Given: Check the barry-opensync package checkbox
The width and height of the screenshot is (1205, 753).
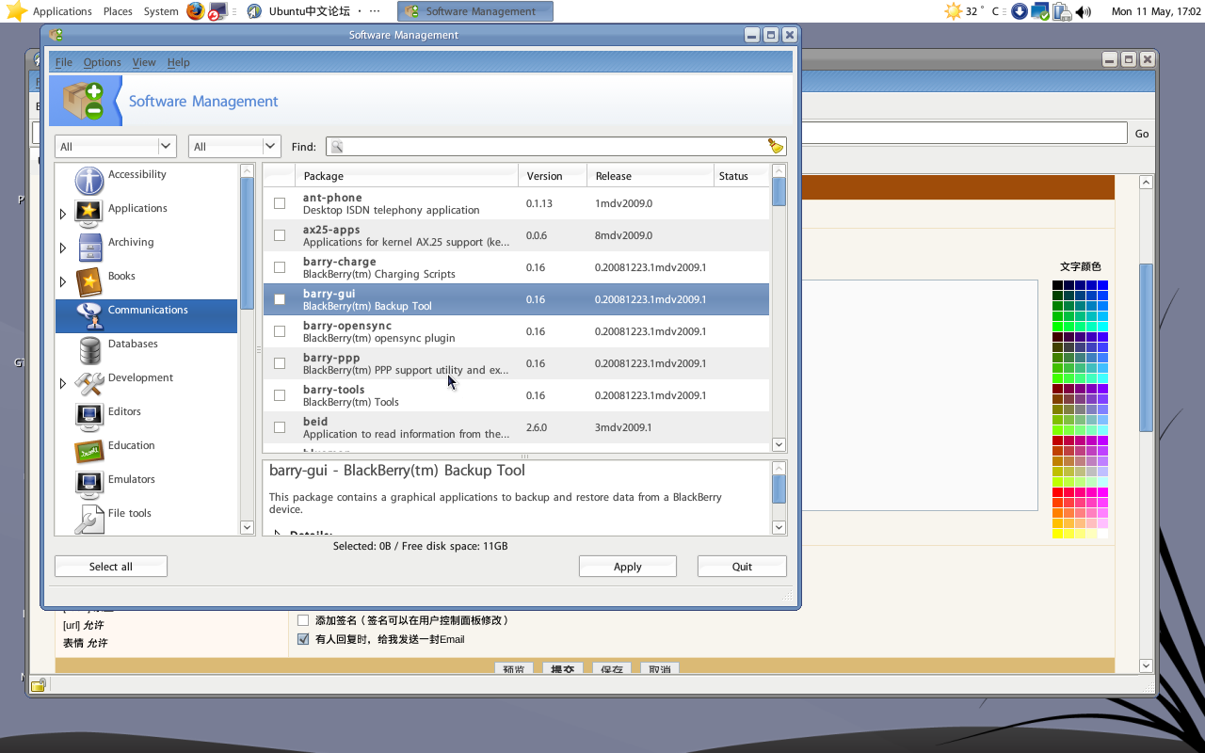Looking at the screenshot, I should pyautogui.click(x=280, y=331).
